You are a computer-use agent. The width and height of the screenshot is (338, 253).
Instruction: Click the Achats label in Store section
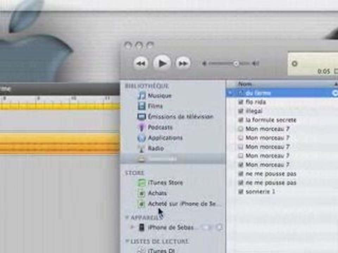[157, 193]
